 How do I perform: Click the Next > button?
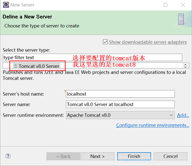97,156
